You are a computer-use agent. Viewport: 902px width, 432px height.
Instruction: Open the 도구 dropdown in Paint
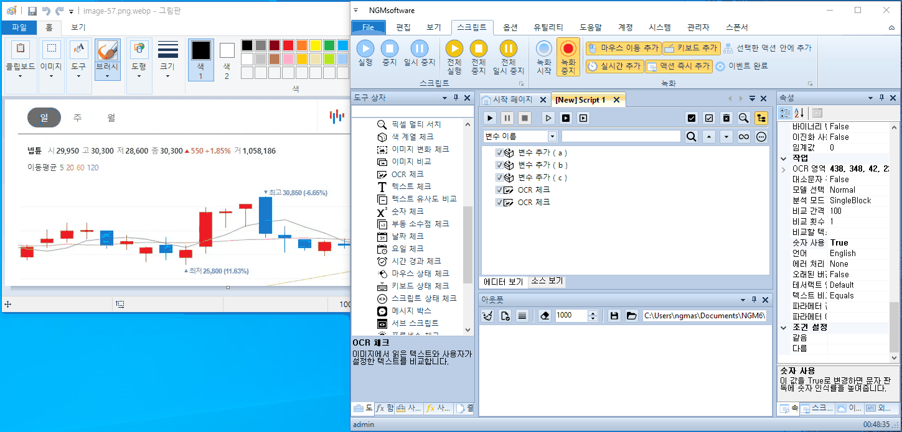click(x=78, y=76)
